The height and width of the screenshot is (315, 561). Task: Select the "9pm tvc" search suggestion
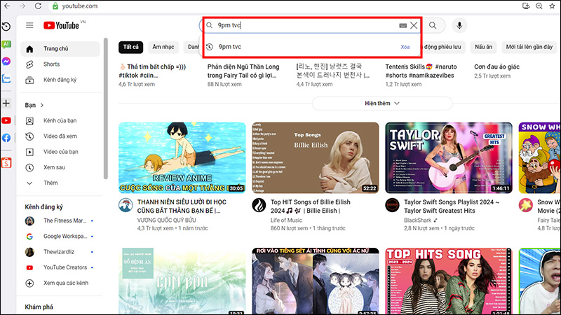[x=231, y=47]
